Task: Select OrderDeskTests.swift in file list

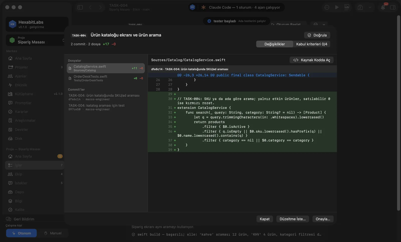Action: (x=106, y=78)
